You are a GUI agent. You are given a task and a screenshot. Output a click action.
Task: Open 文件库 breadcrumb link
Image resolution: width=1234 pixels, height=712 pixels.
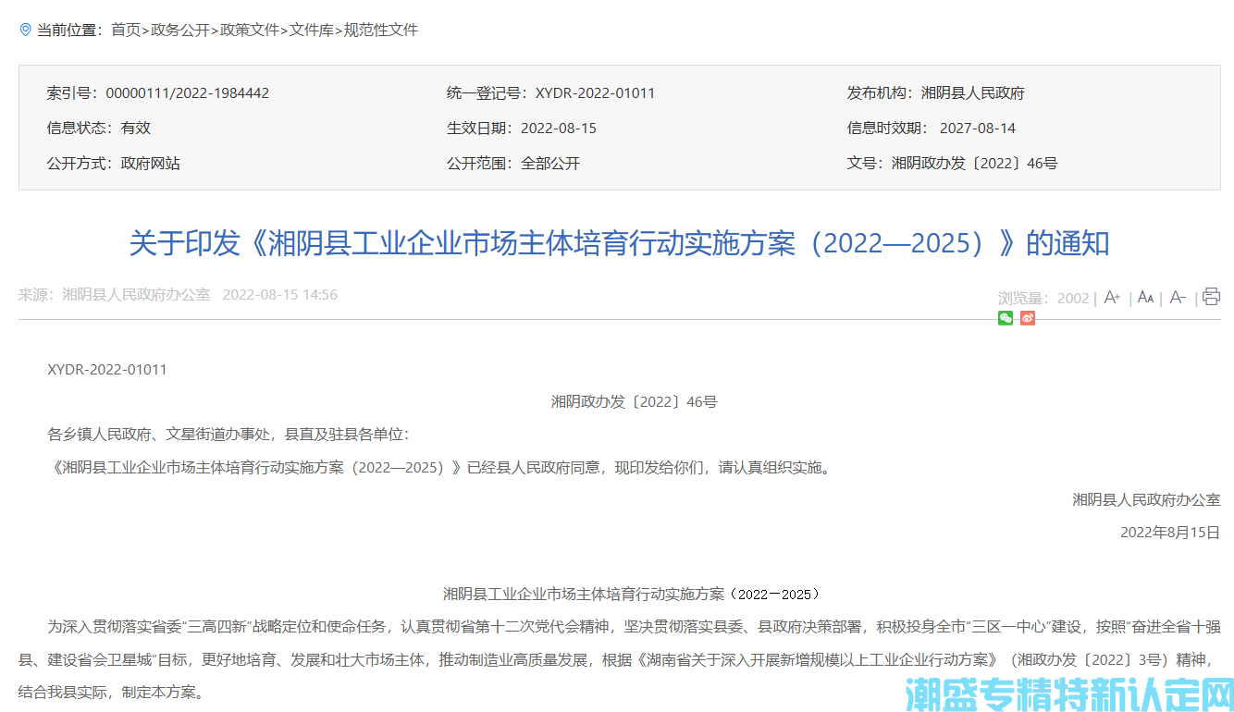tap(312, 30)
